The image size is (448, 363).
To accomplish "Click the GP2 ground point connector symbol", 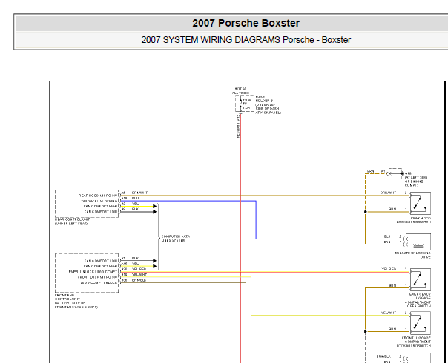I will coord(395,173).
